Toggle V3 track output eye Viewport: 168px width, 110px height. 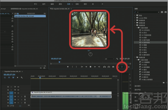18,87
